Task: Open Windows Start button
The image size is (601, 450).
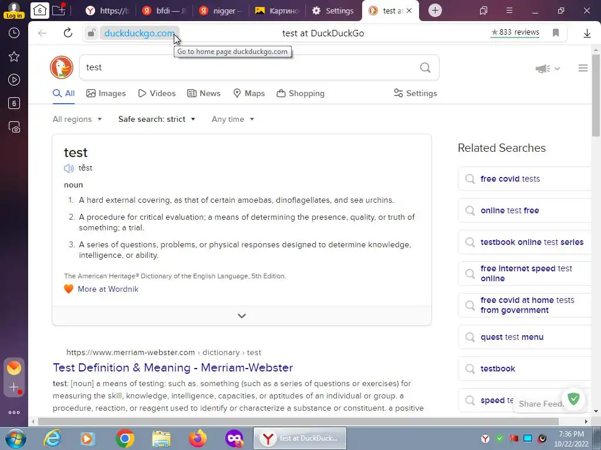Action: (15, 438)
